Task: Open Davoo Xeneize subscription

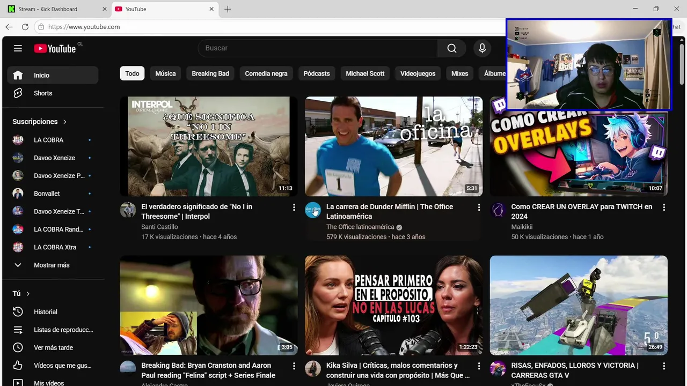Action: 53,158
